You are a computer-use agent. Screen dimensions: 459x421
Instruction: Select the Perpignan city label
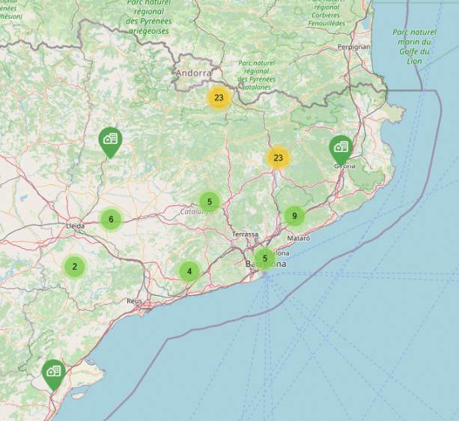(x=354, y=46)
